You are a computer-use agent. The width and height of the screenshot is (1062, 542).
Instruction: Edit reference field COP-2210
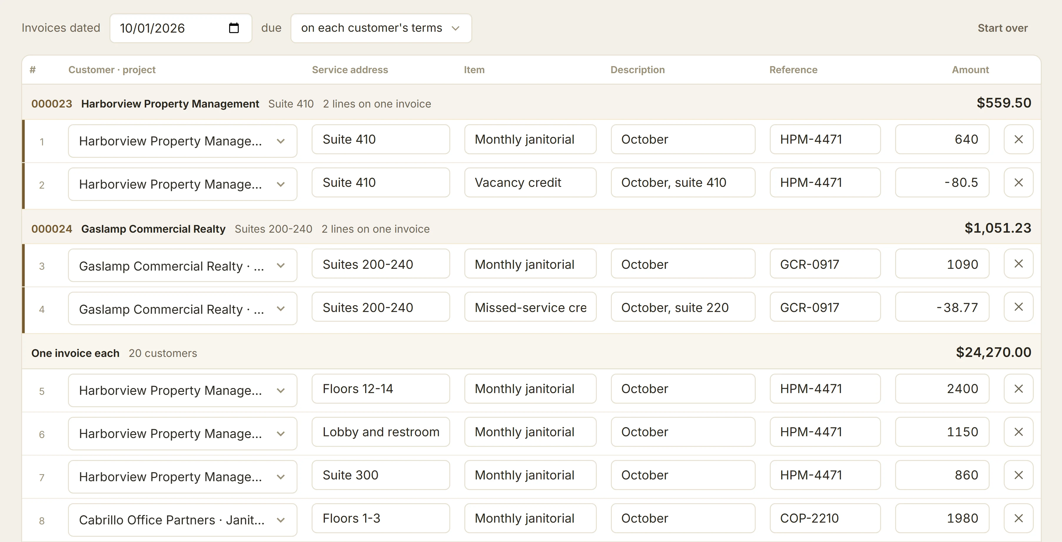825,518
